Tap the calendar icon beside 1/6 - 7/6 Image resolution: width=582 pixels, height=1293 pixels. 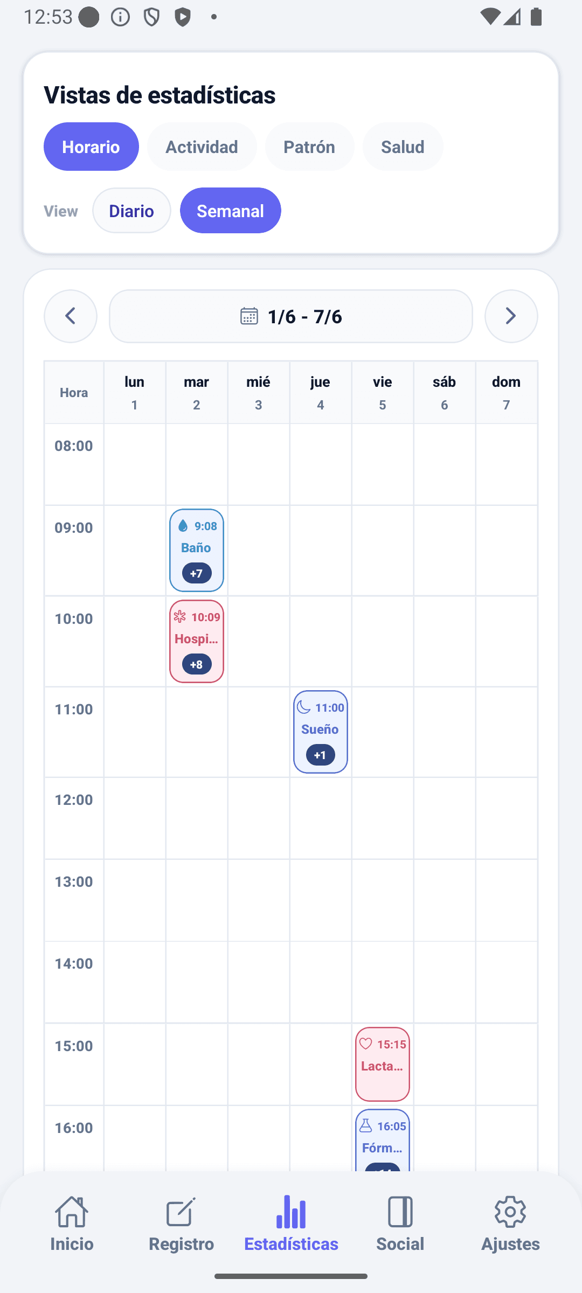pyautogui.click(x=249, y=316)
